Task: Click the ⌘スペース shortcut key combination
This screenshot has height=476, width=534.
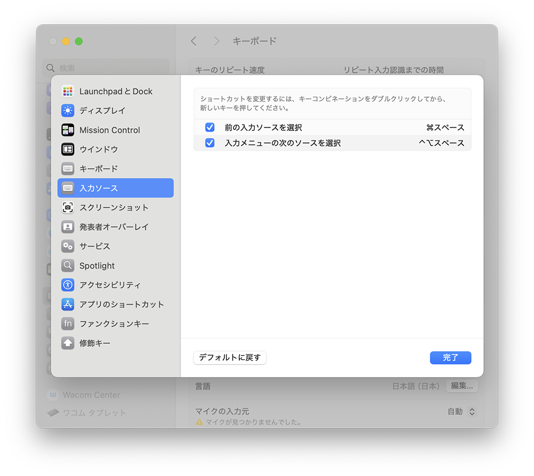Action: [x=445, y=128]
